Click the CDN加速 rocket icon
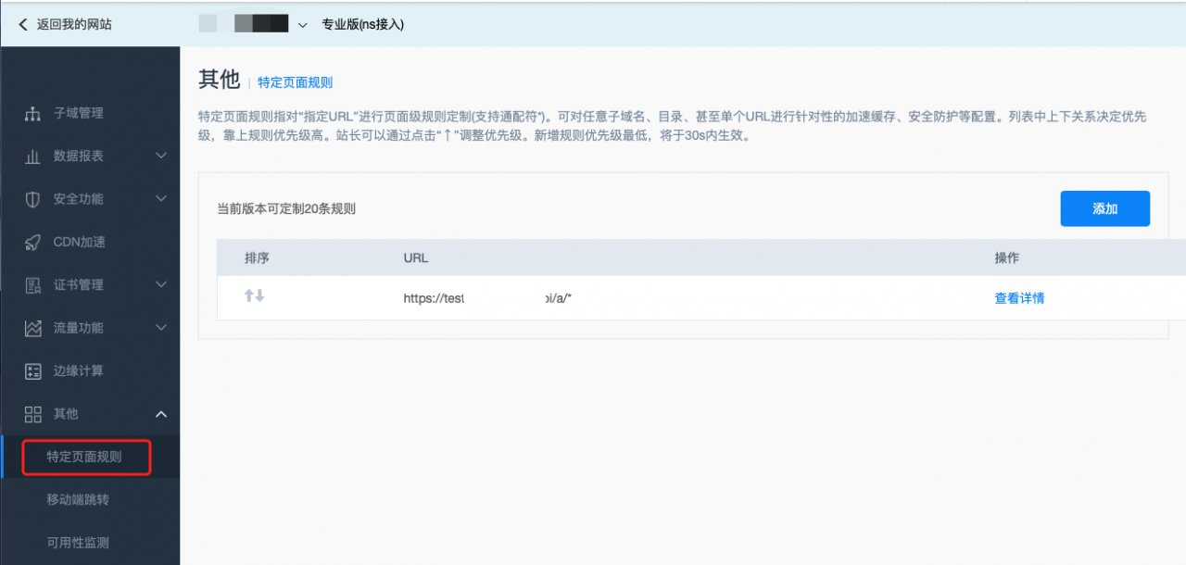This screenshot has width=1186, height=565. (x=33, y=243)
